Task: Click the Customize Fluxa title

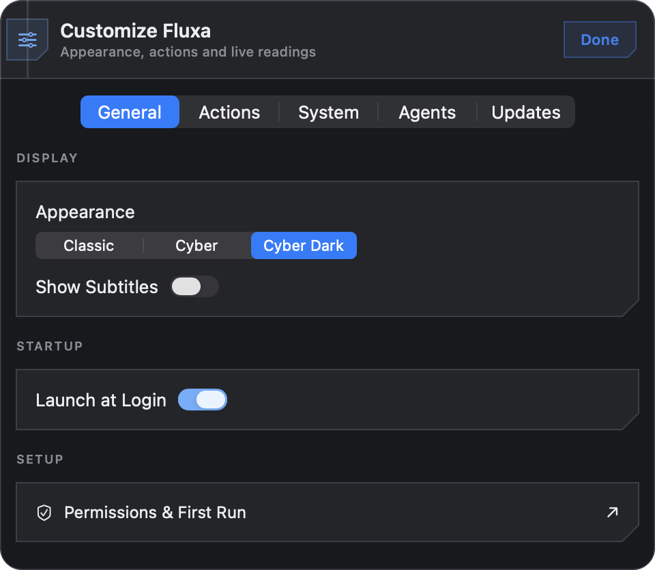Action: coord(135,31)
